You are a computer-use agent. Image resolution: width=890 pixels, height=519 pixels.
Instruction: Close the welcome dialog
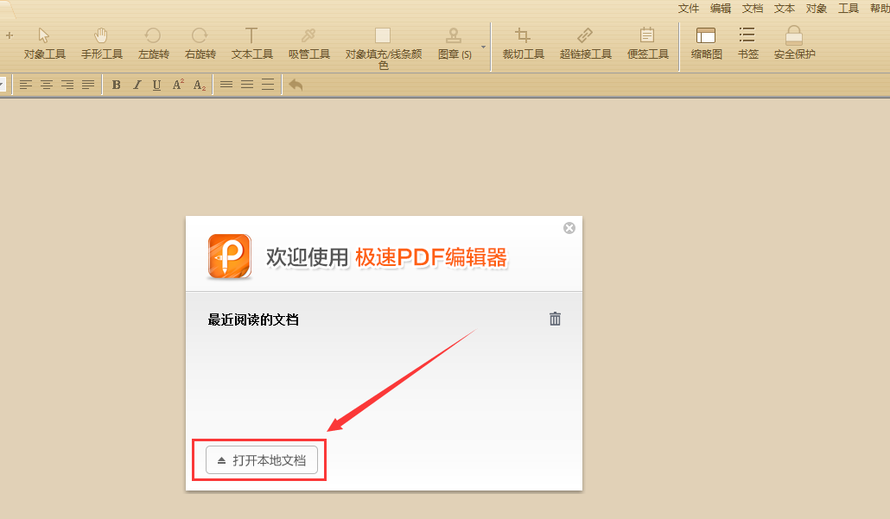pyautogui.click(x=569, y=228)
